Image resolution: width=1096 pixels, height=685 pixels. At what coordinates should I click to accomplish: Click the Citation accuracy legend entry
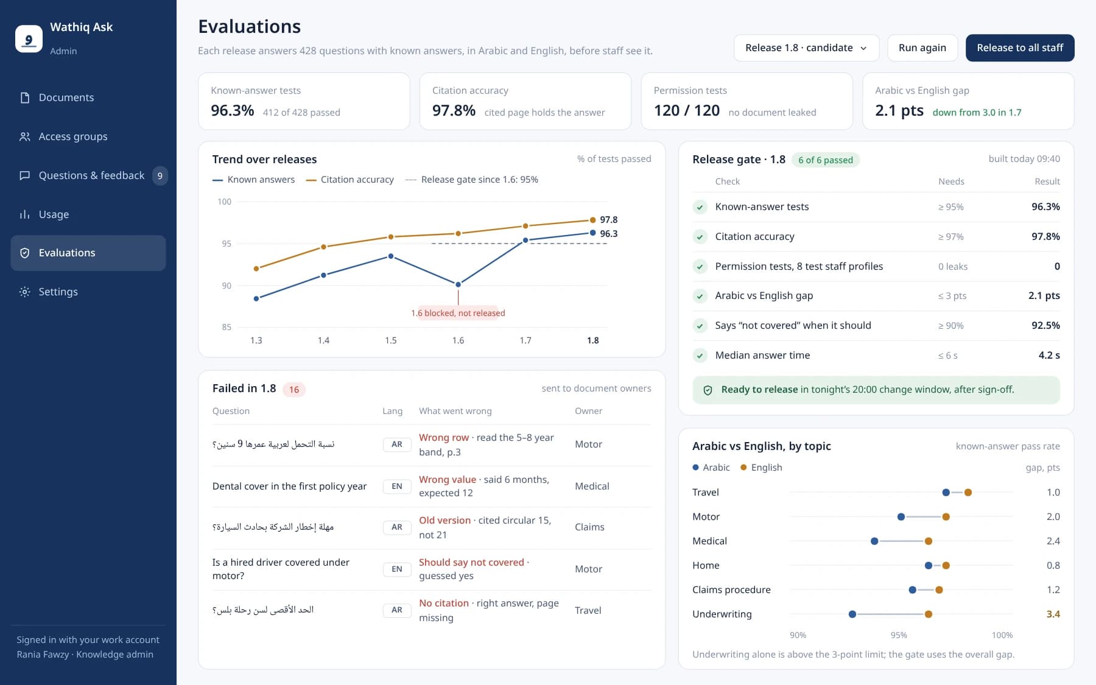pos(350,180)
